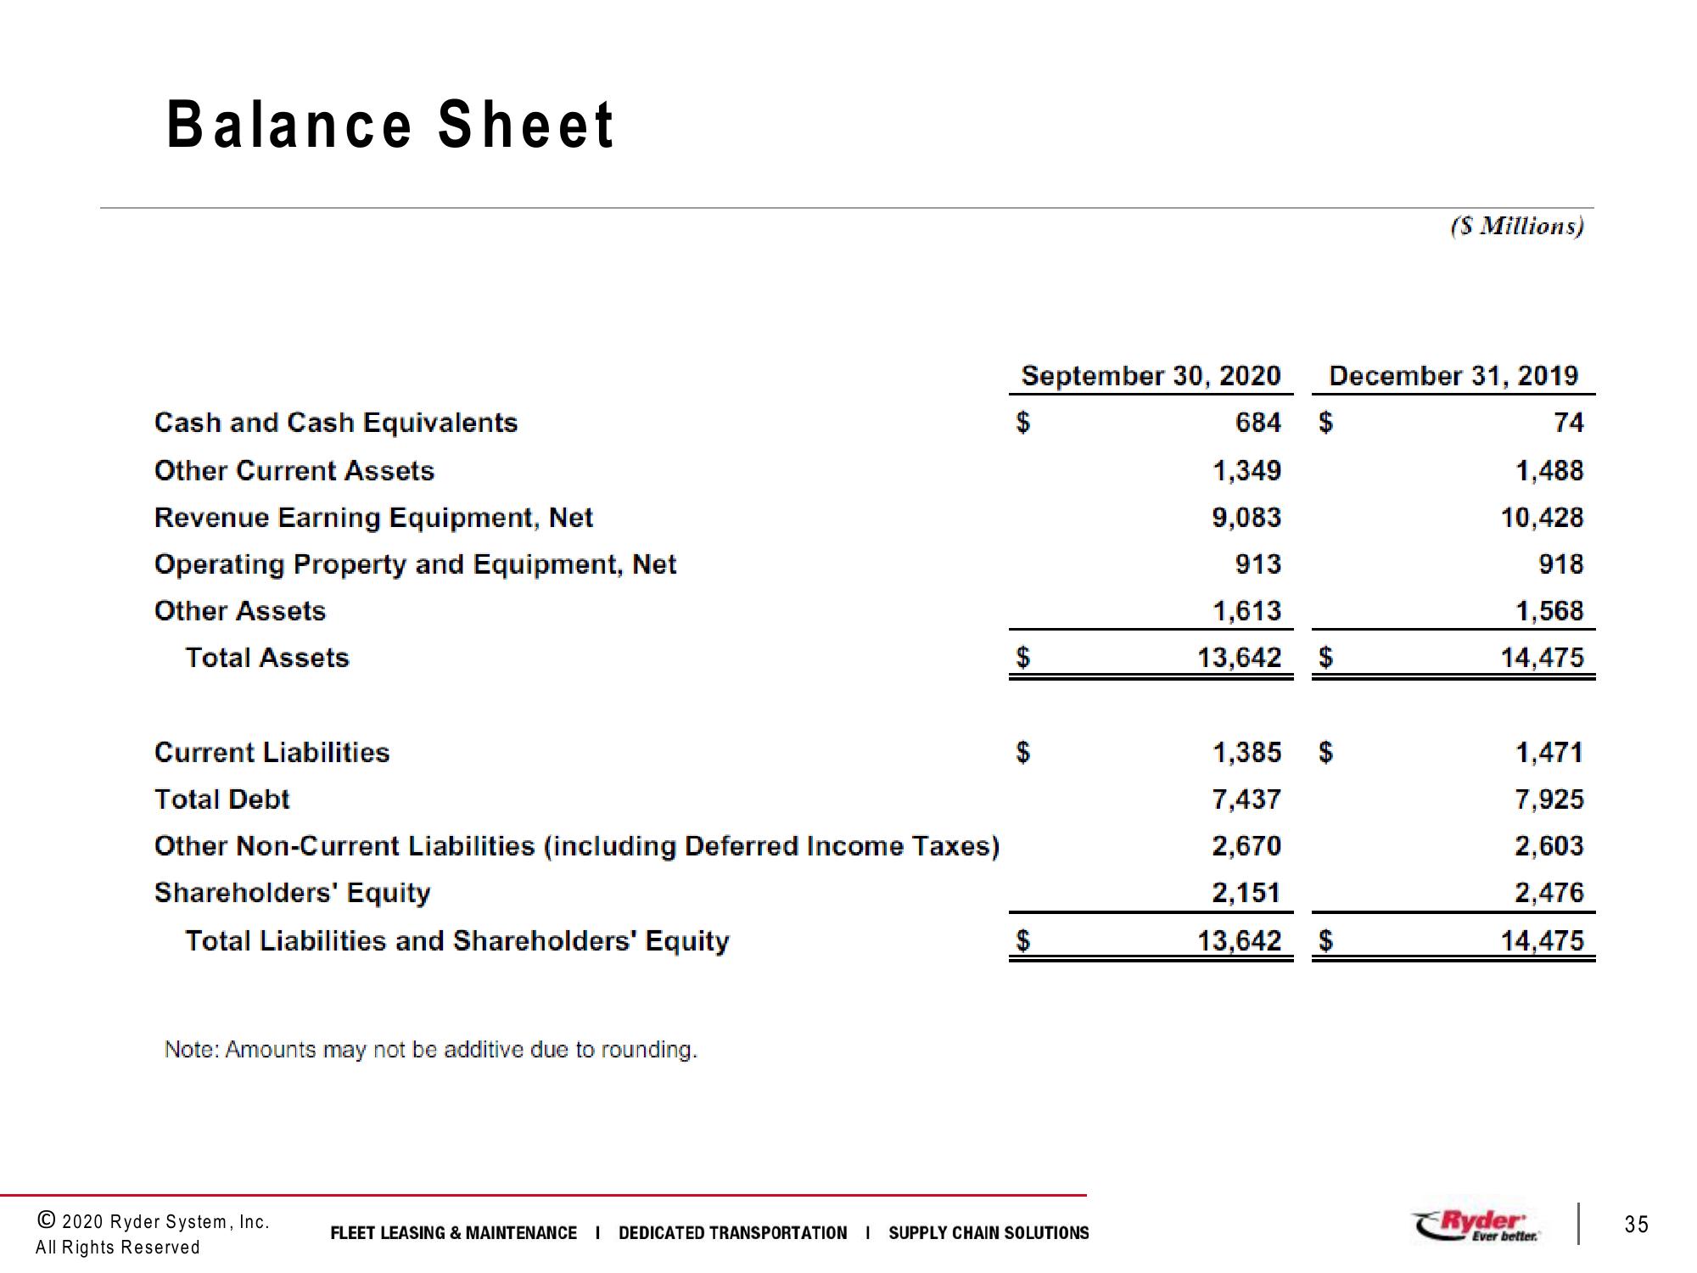
Task: Select the value 2,151
Action: coord(1246,892)
